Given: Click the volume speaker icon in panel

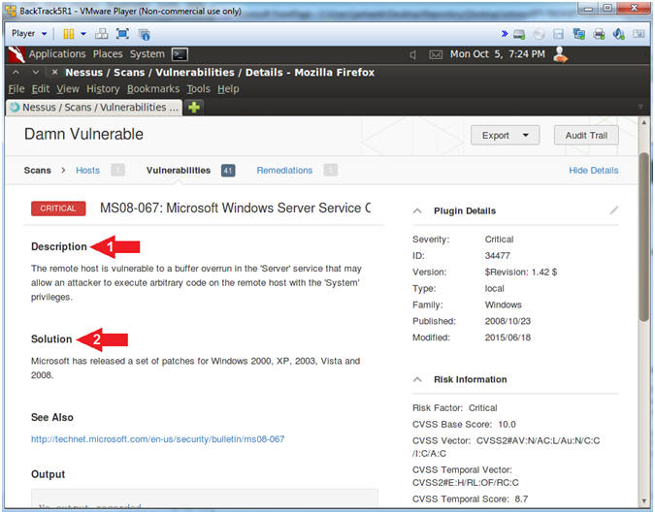Looking at the screenshot, I should 413,54.
